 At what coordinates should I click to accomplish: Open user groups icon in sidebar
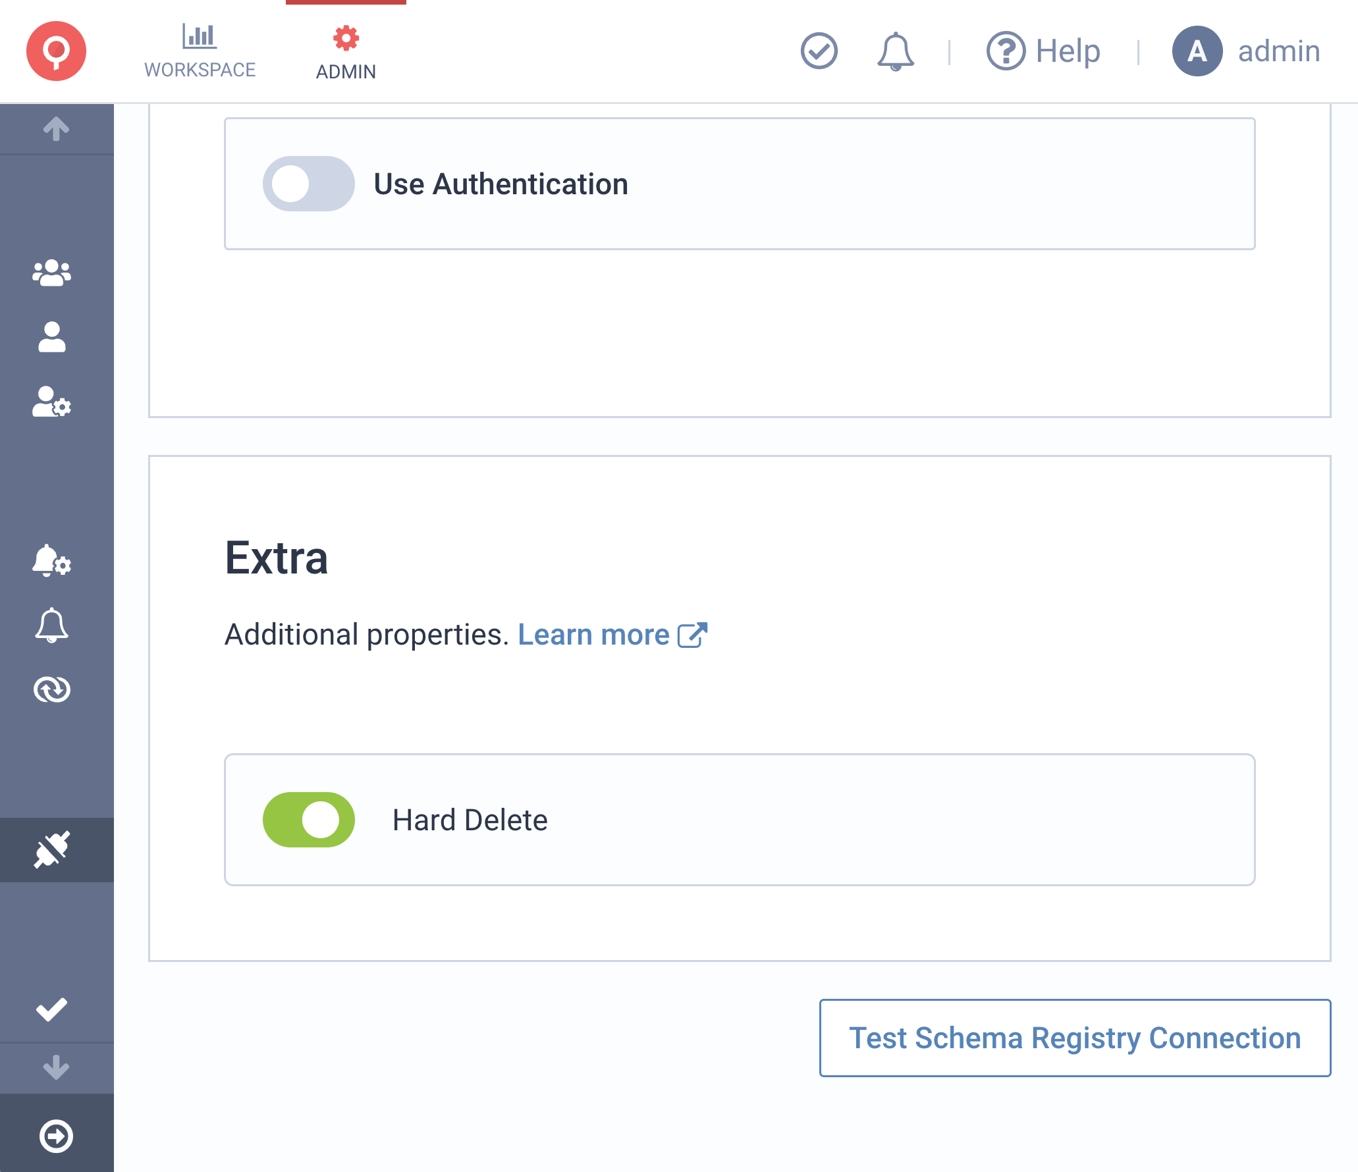(x=52, y=273)
